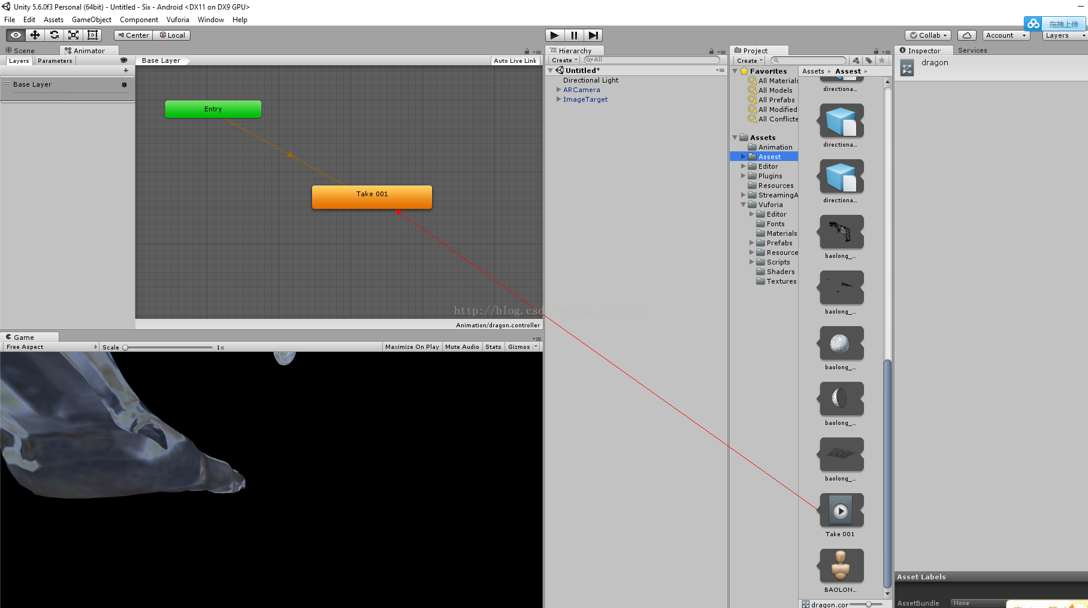Open the GameObject menu
The height and width of the screenshot is (608, 1088).
click(92, 20)
